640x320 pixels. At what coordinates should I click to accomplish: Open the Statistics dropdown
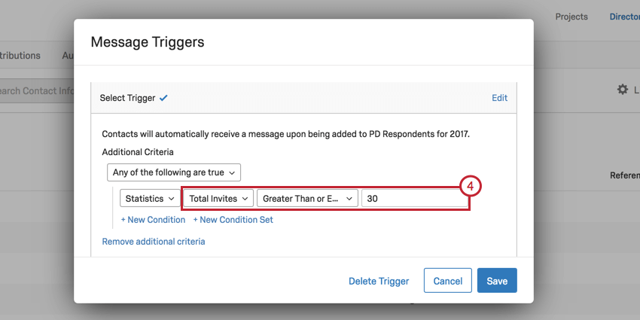[150, 199]
